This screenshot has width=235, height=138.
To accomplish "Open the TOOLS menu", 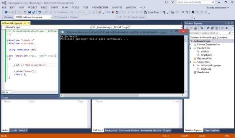I will pos(75,7).
